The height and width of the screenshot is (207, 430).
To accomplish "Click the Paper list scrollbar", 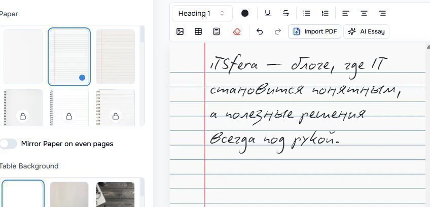I will pos(142,34).
